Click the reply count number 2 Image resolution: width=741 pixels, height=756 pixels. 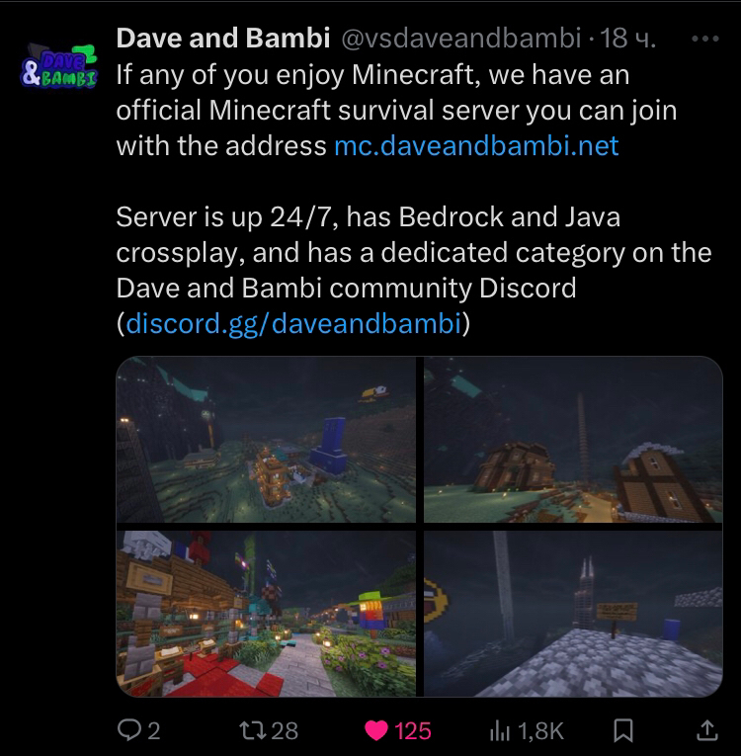(x=153, y=731)
